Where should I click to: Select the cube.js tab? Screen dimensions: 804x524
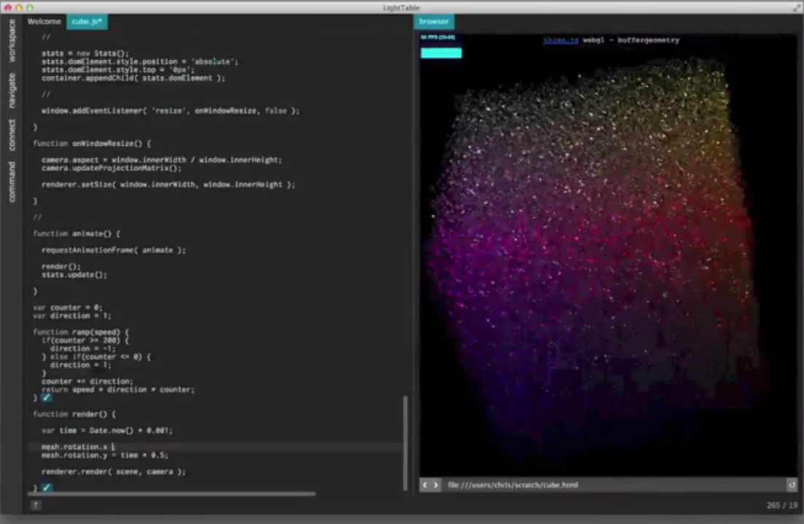[87, 22]
